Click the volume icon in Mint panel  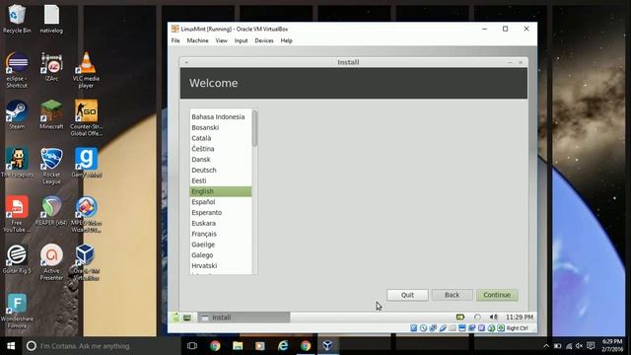click(x=494, y=318)
